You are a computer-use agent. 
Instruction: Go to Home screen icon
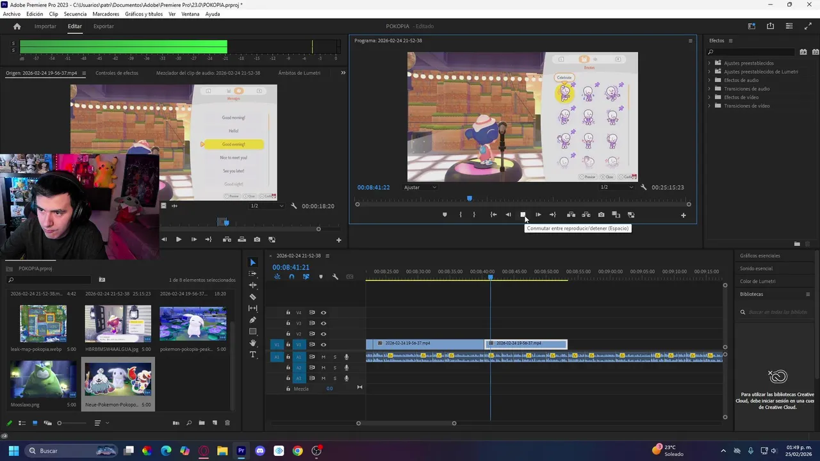click(17, 26)
